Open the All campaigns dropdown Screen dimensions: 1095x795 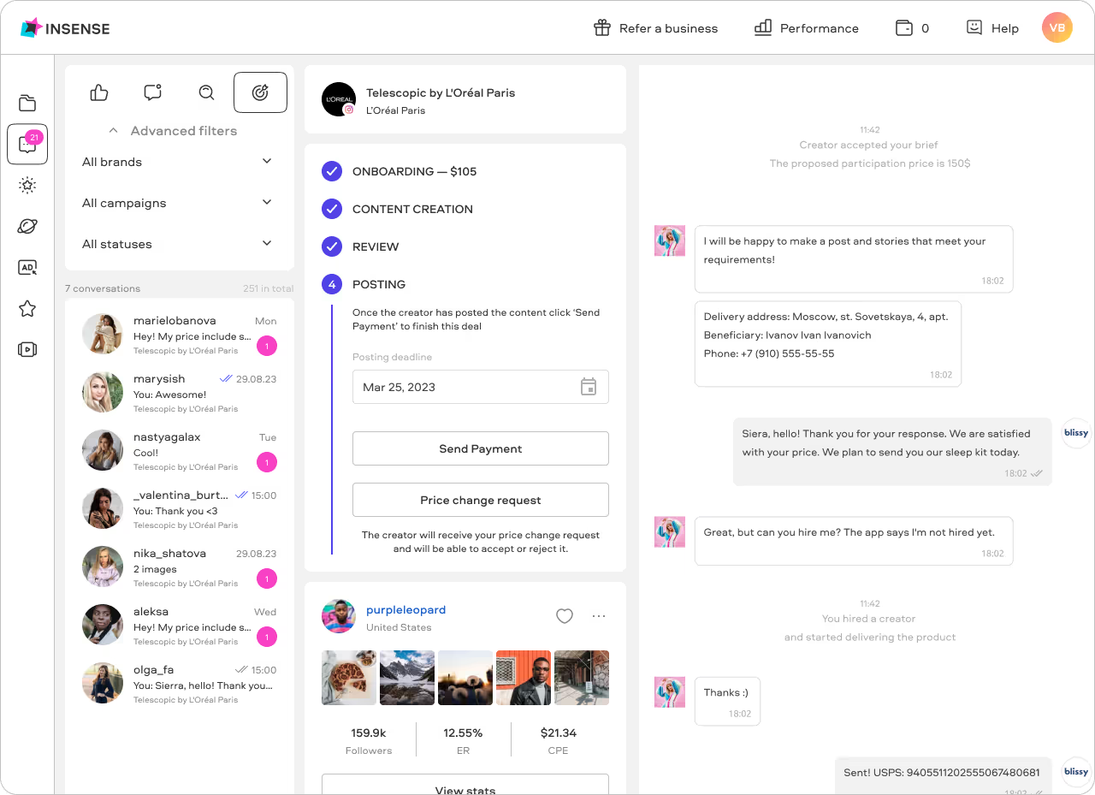tap(178, 203)
